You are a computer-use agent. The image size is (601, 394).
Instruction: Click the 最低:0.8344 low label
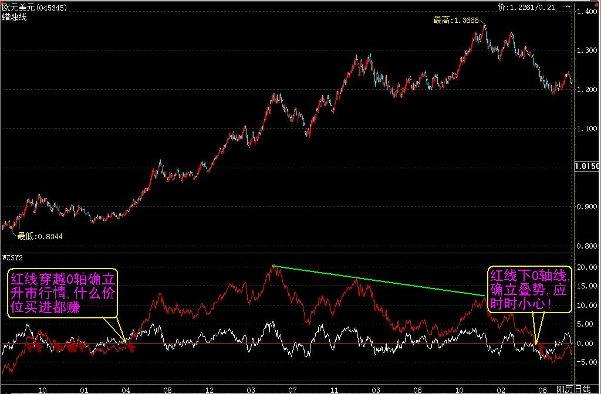40,236
